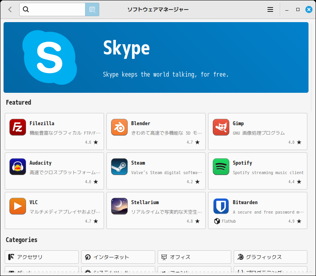Click the Bitwarden title text

pos(245,202)
